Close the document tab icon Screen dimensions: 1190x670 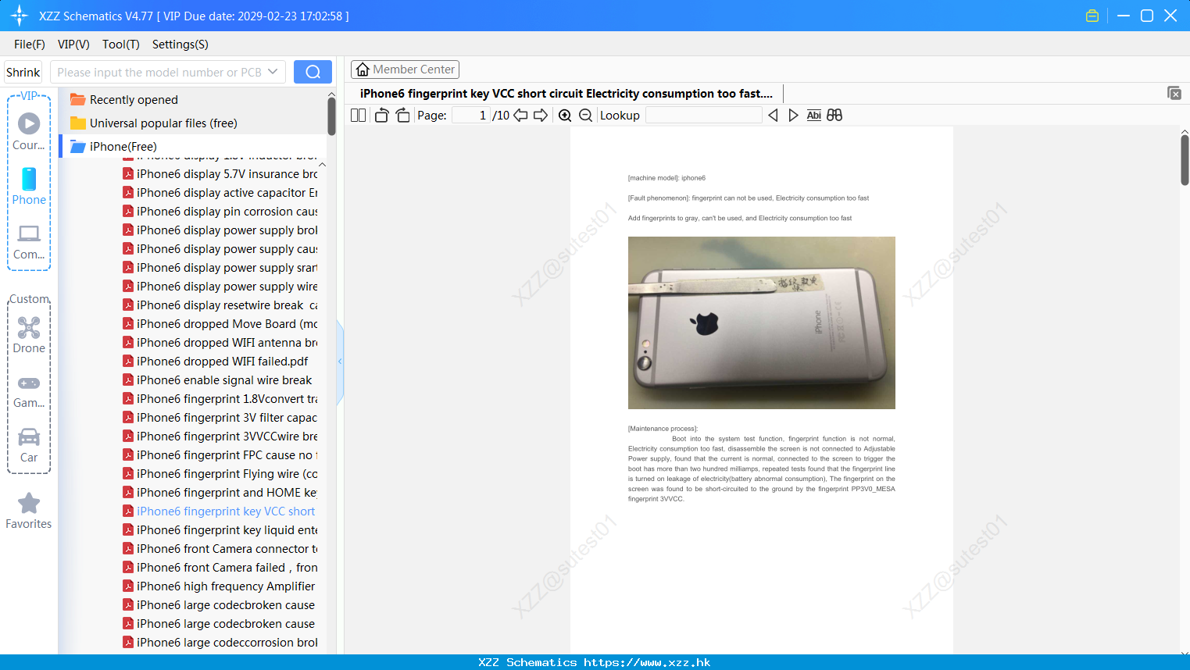click(x=1174, y=93)
